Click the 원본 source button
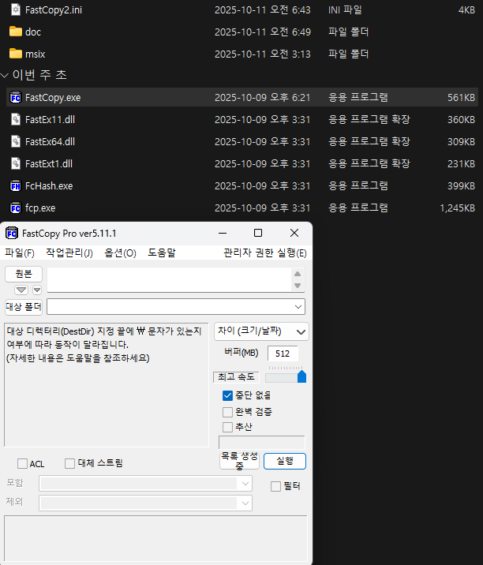Image resolution: width=483 pixels, height=565 pixels. click(24, 274)
